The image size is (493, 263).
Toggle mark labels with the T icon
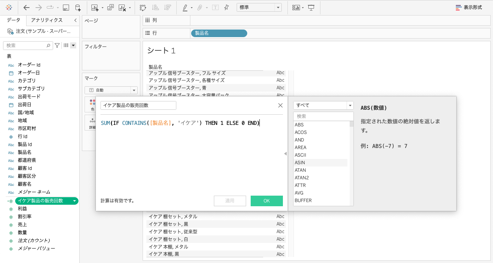click(215, 7)
